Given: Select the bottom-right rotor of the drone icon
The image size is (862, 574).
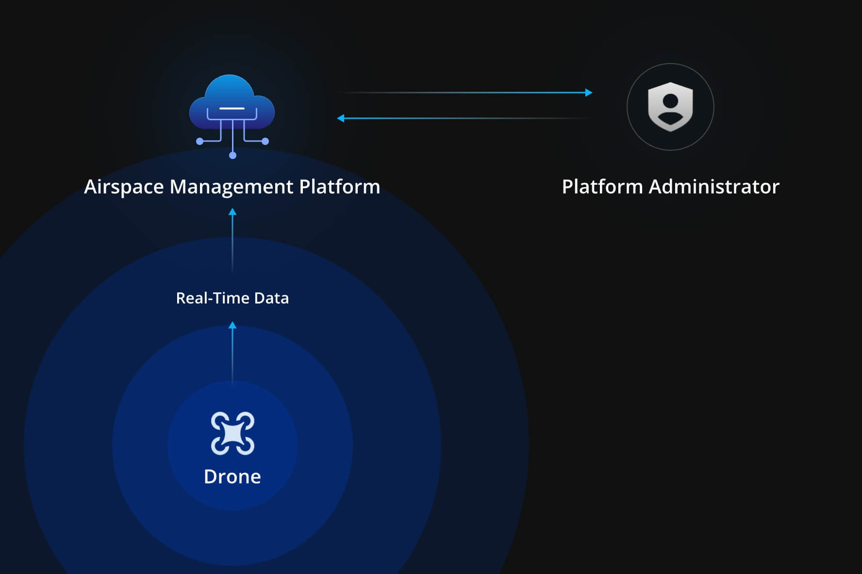Looking at the screenshot, I should pos(246,446).
